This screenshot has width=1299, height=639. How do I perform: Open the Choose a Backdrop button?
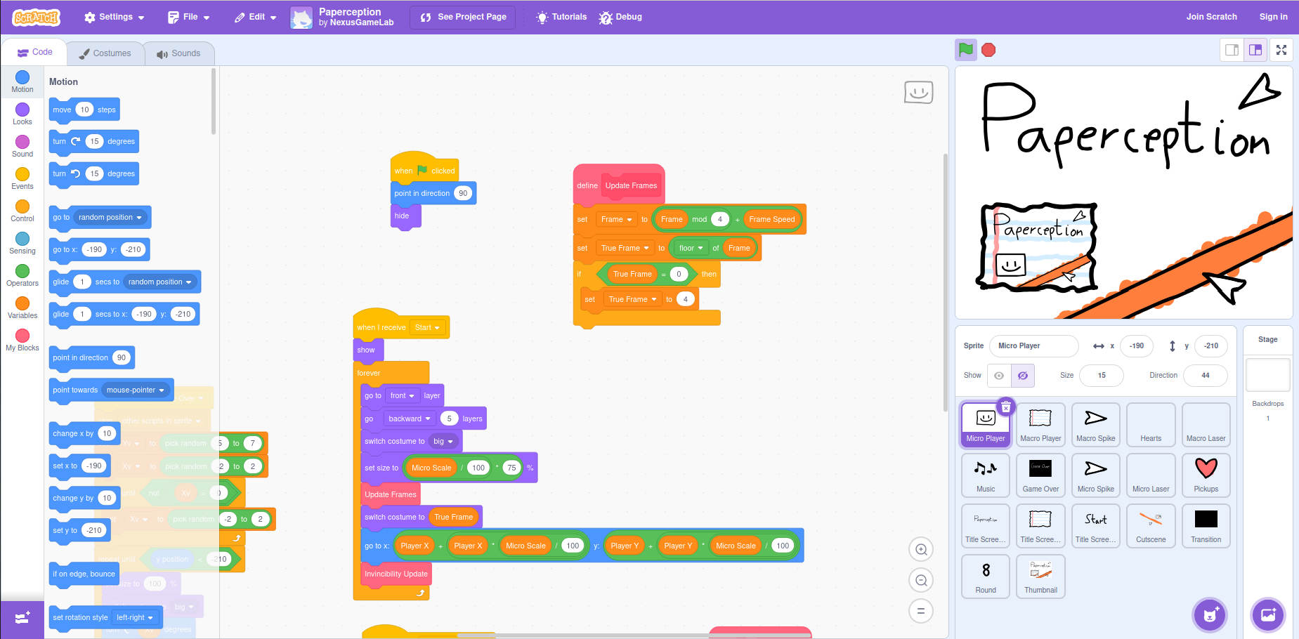(1267, 615)
